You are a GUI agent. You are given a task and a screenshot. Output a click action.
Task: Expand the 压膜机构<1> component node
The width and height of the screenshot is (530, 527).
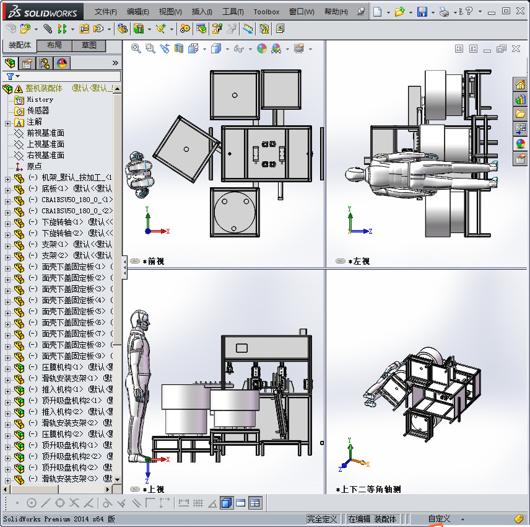click(7, 369)
